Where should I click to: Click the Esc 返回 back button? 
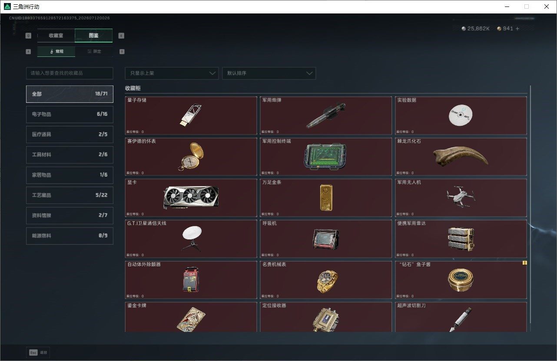click(x=38, y=353)
